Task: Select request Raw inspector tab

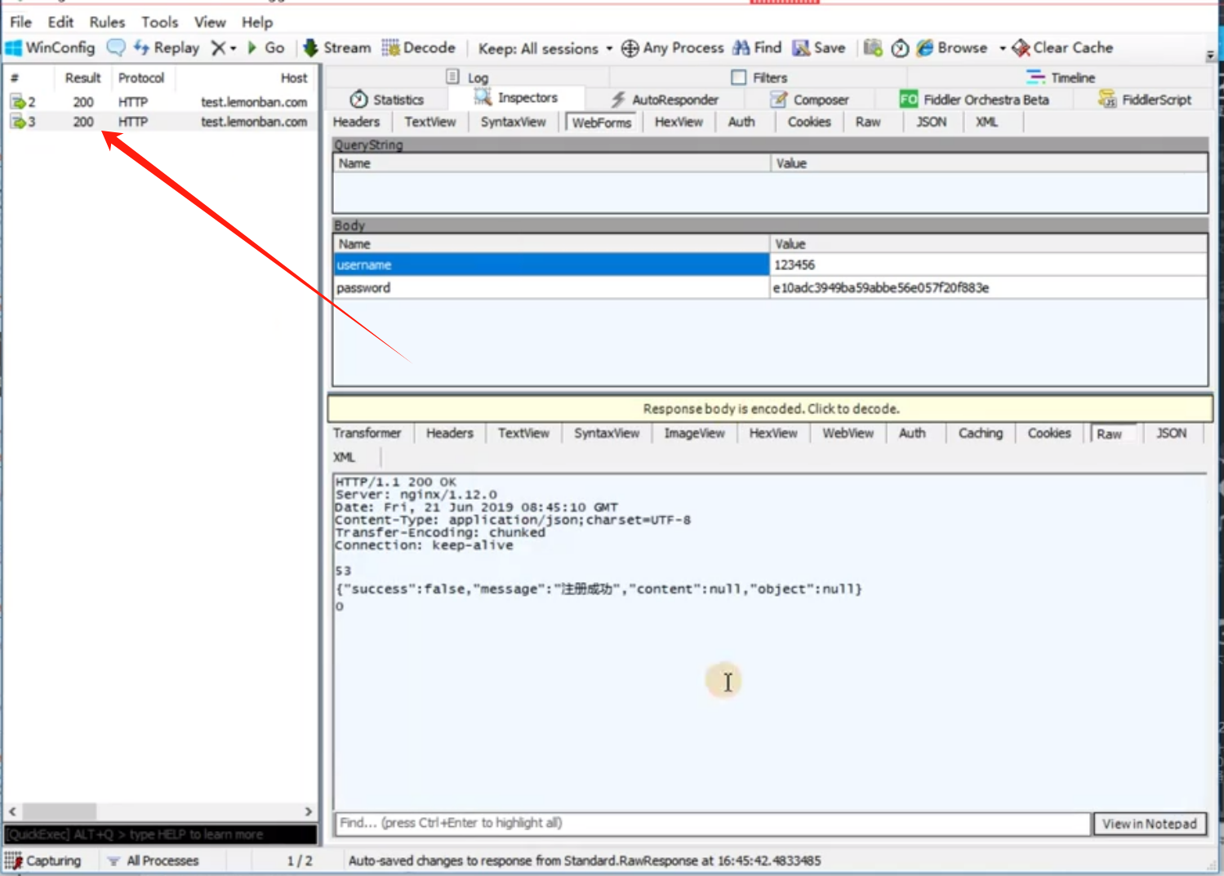Action: coord(868,122)
